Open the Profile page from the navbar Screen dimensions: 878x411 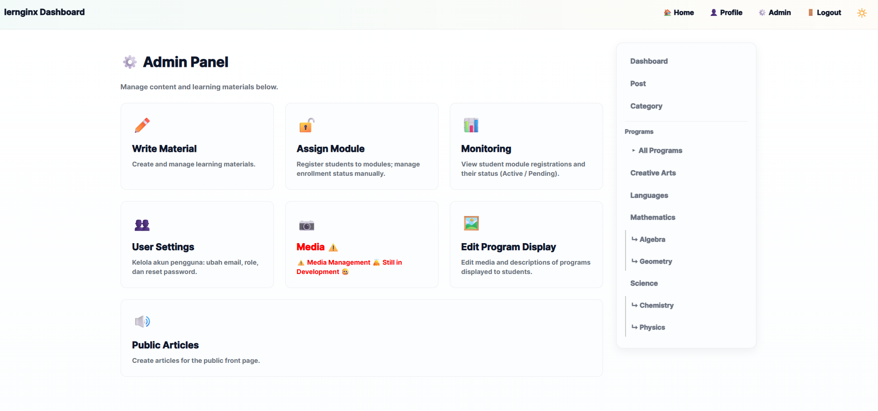pos(727,13)
